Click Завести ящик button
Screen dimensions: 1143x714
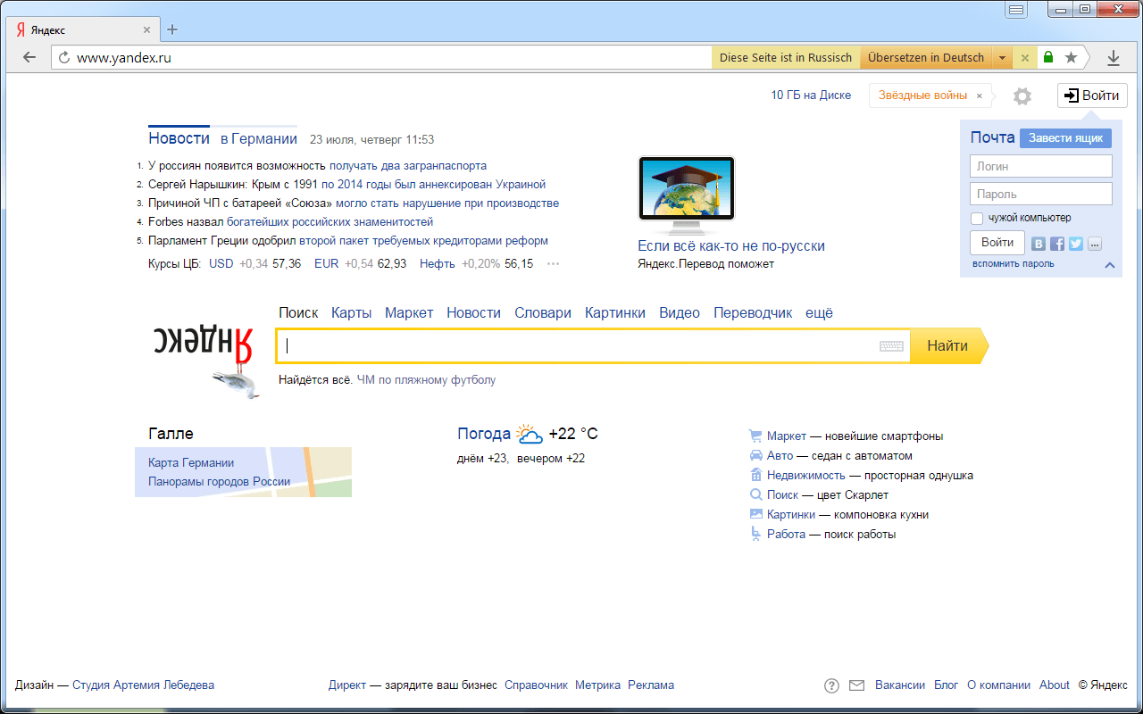click(x=1065, y=138)
